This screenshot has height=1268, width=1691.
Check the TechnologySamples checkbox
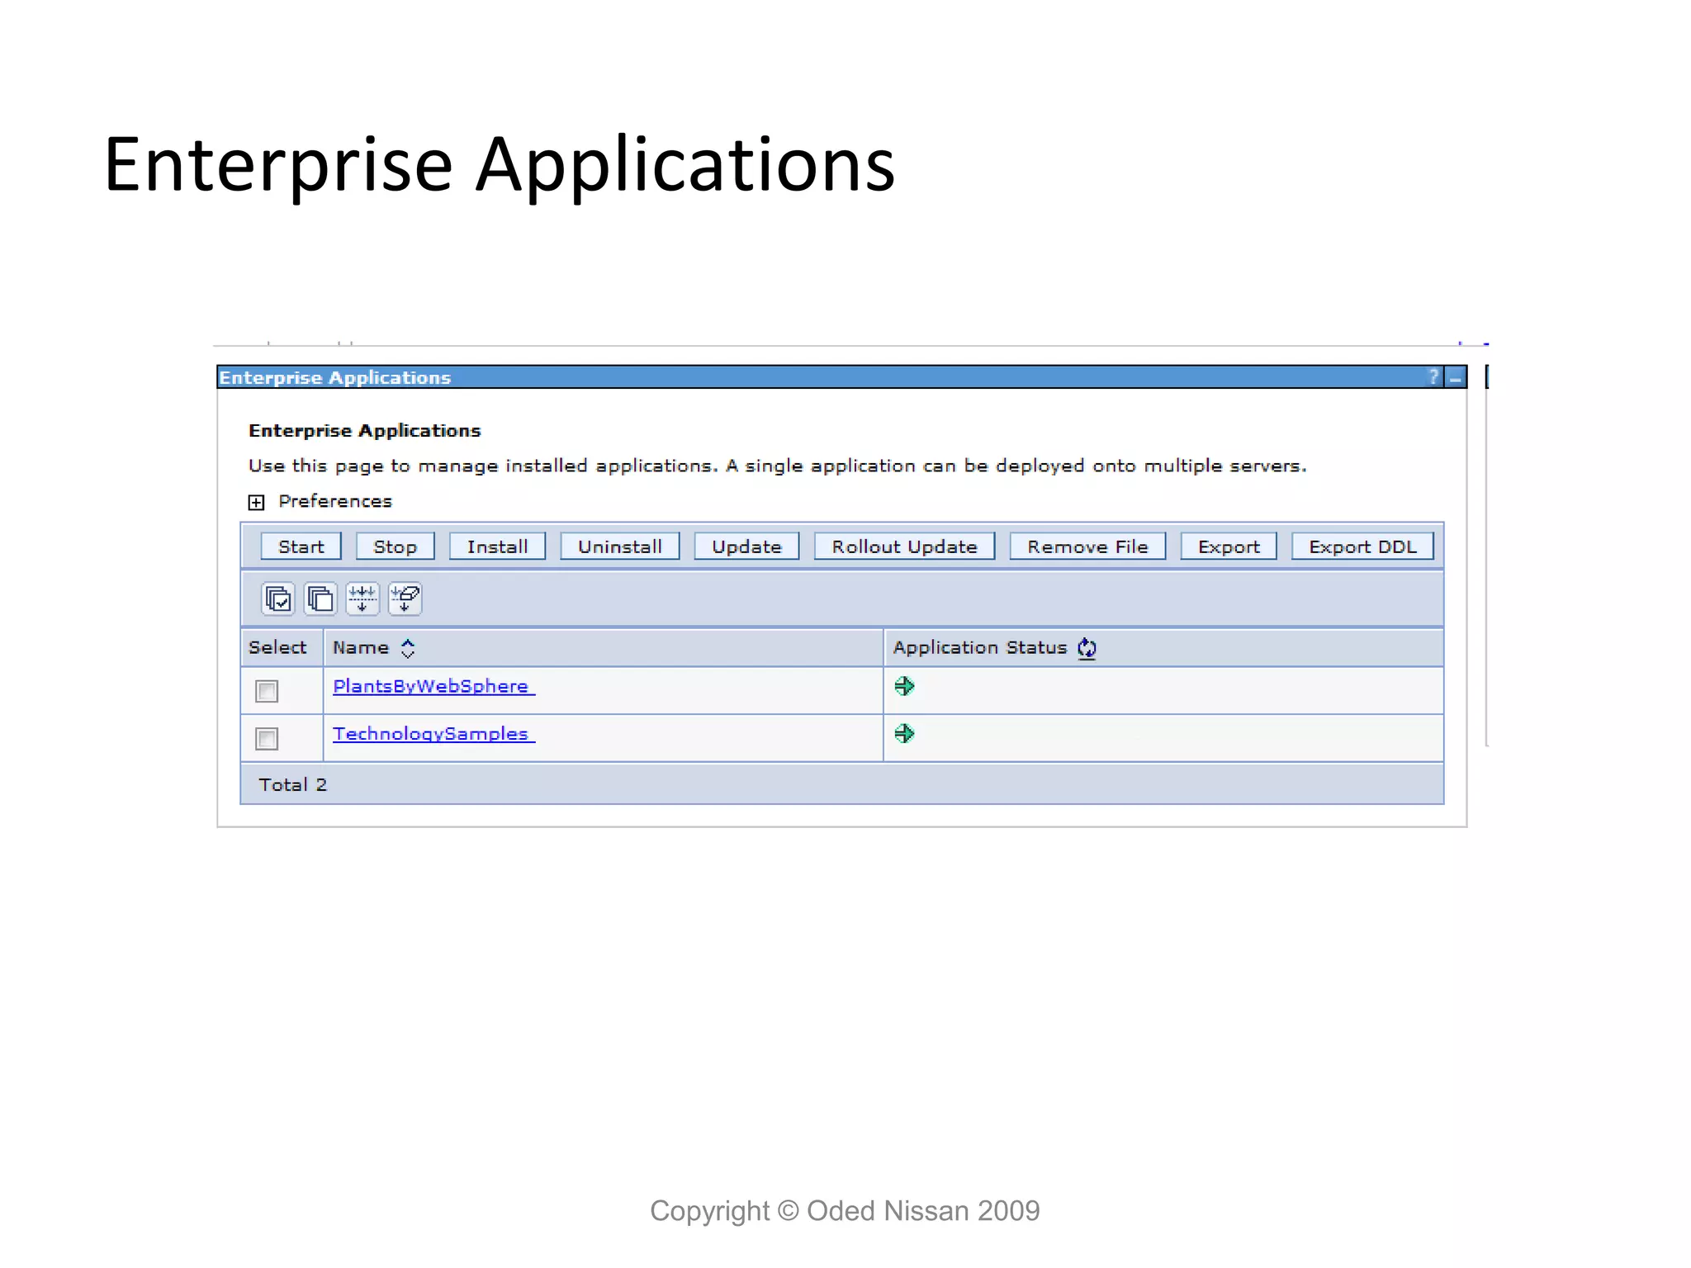coord(267,738)
